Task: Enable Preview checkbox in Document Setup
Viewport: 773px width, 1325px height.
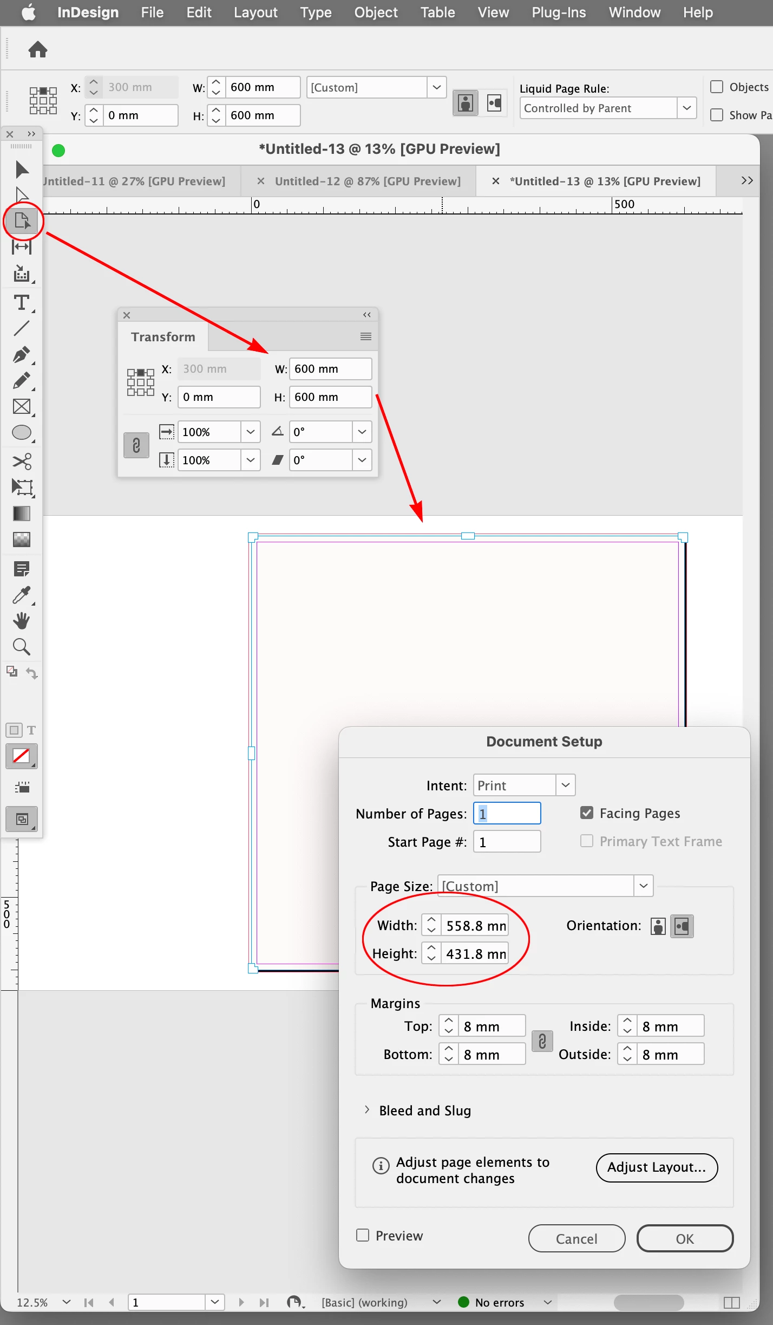Action: coord(363,1235)
